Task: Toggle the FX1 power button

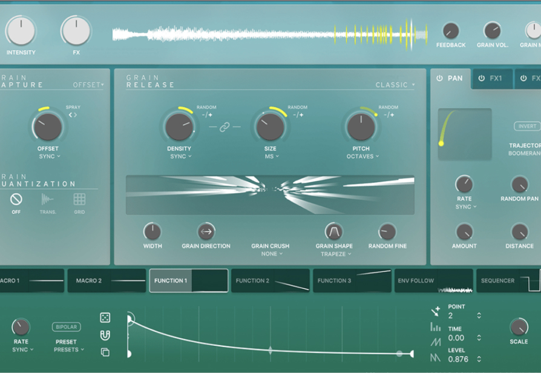Action: tap(482, 79)
